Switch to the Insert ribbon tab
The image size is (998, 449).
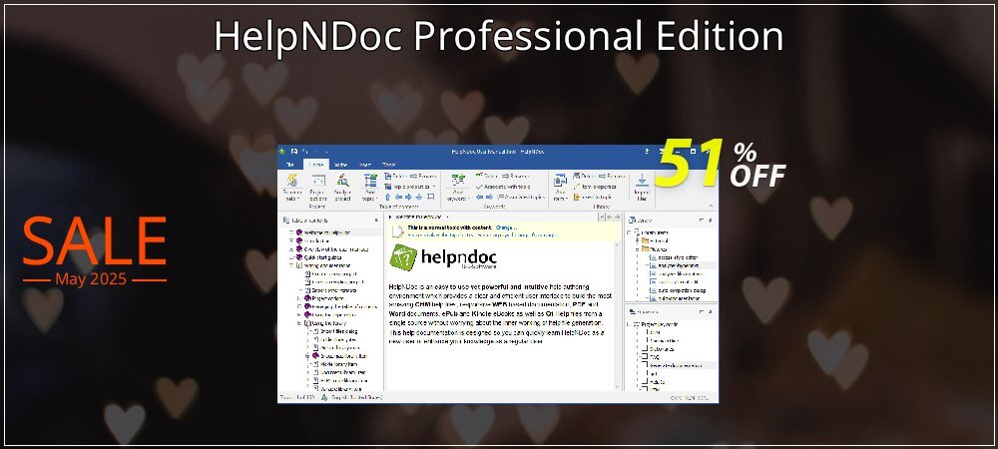point(365,165)
